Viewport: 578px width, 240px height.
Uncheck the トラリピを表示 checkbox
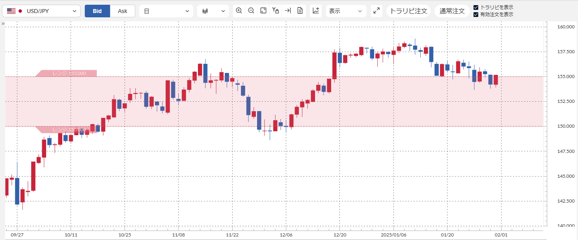pyautogui.click(x=476, y=7)
